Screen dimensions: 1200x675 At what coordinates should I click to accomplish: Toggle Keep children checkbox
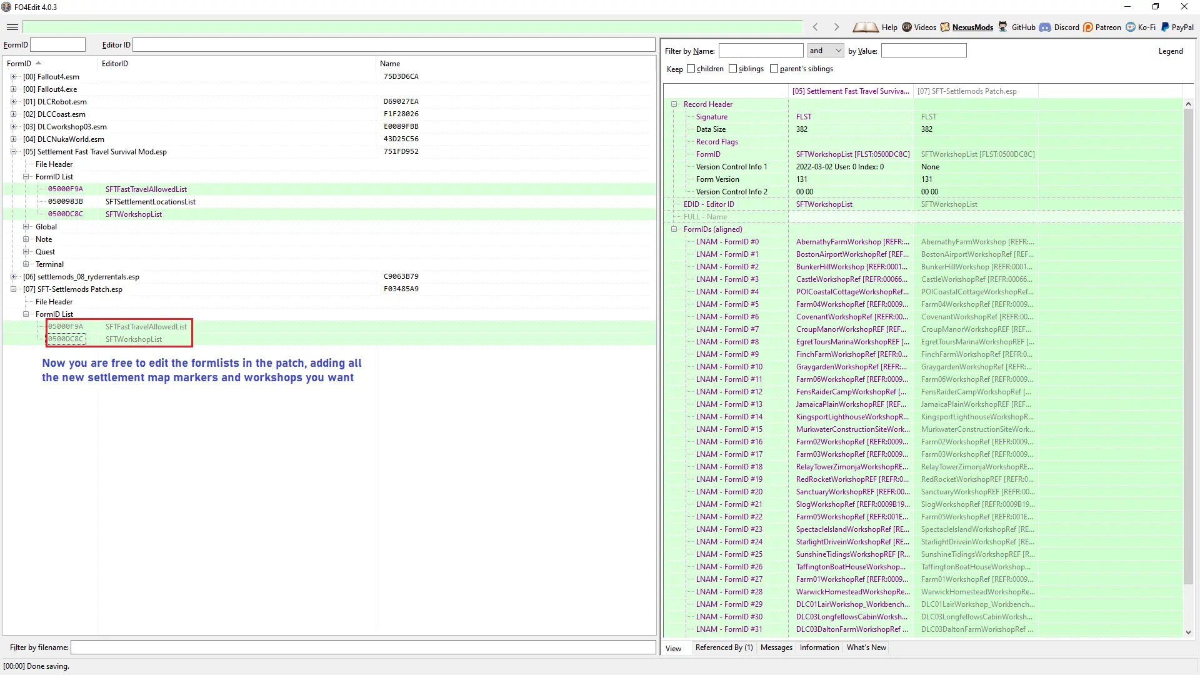(691, 69)
